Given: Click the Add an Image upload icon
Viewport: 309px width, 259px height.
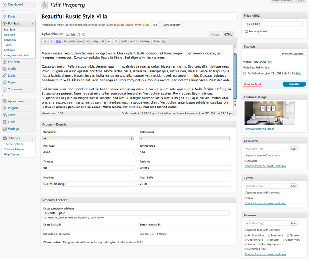Looking at the screenshot, I should 68,34.
